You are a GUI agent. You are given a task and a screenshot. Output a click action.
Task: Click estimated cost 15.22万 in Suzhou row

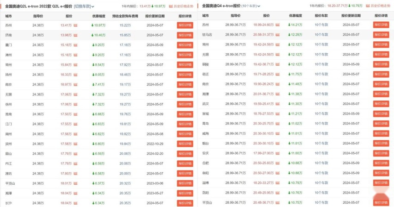[125, 25]
